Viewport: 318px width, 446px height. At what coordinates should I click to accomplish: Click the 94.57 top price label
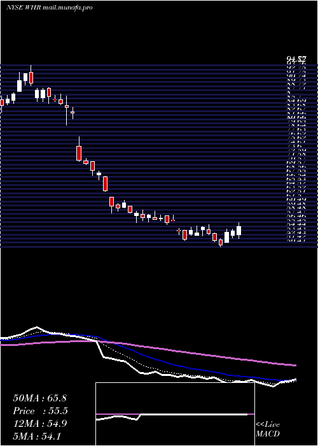click(296, 59)
